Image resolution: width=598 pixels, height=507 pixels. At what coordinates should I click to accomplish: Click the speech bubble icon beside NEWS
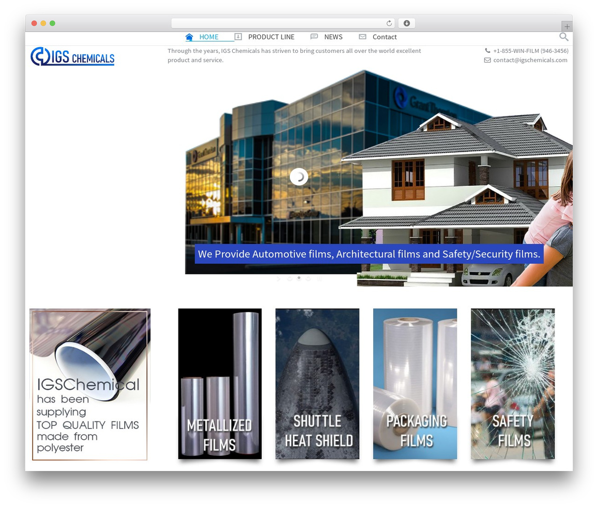314,36
